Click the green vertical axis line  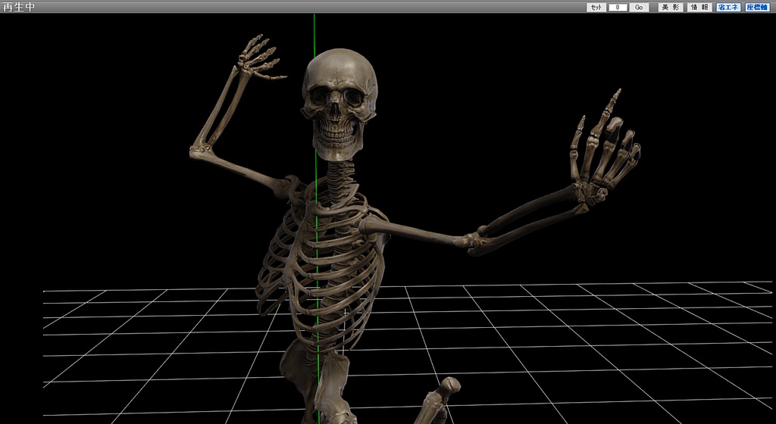(314, 30)
